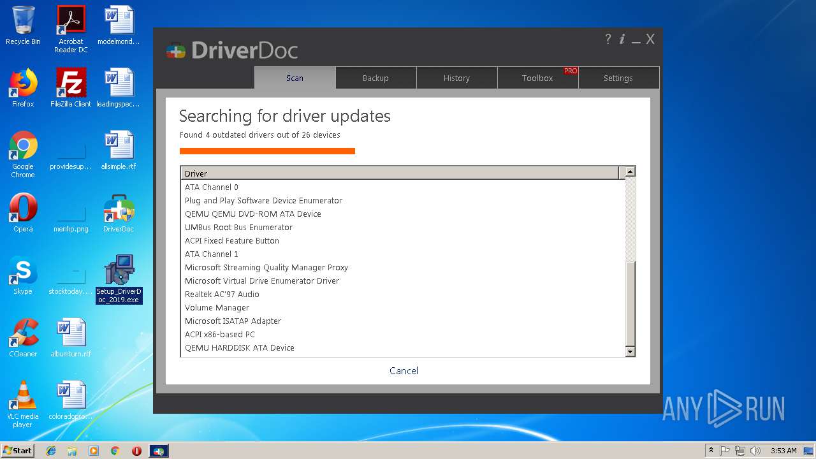Select ATA Channel 1 row
Viewport: 816px width, 459px height.
402,254
